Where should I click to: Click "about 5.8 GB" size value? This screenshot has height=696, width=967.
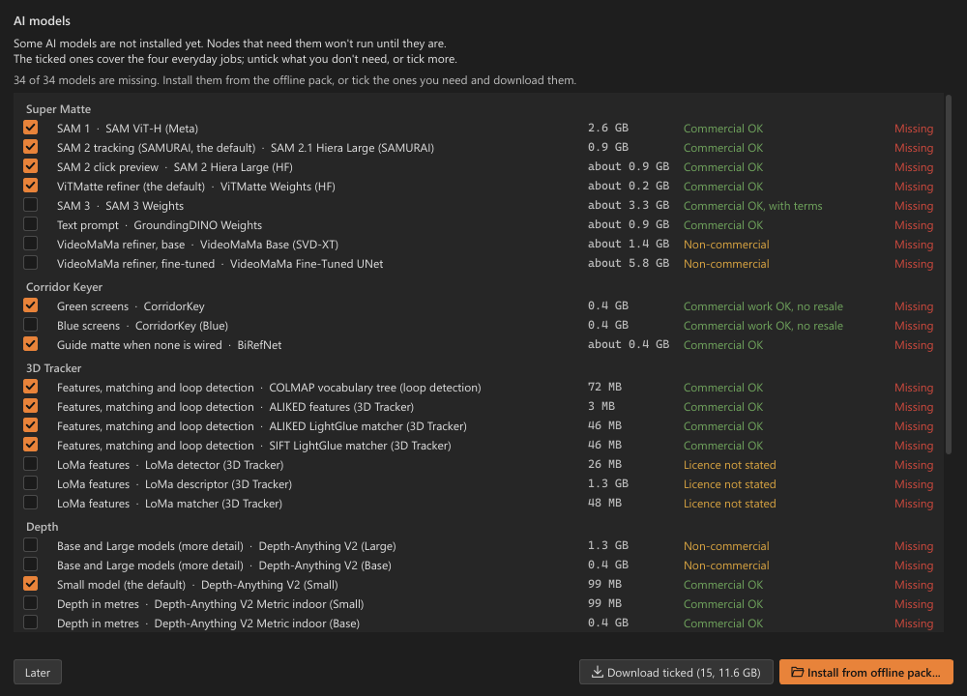(x=629, y=263)
